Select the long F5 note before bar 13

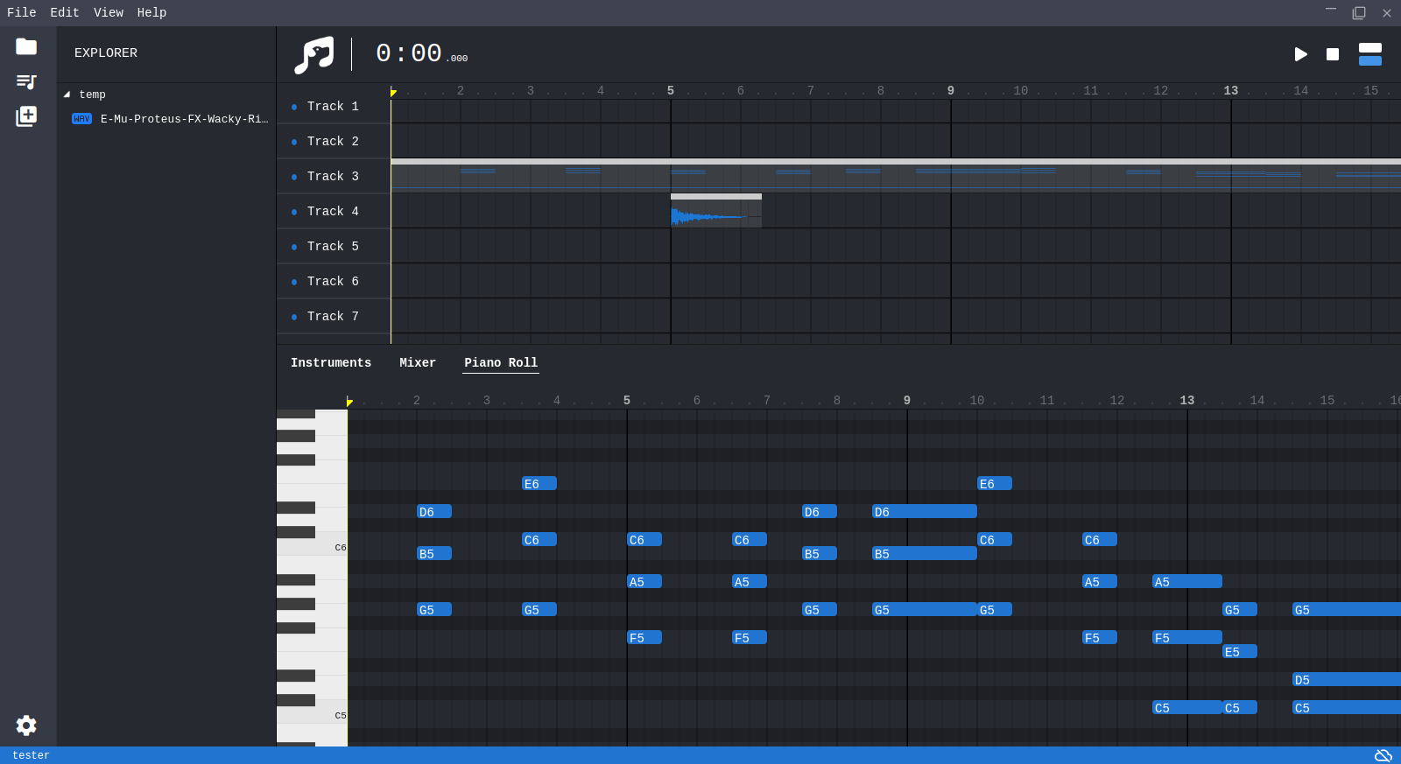[1187, 637]
